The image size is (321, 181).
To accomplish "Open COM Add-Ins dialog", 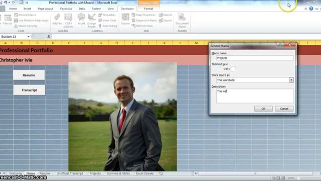I will pos(68,21).
